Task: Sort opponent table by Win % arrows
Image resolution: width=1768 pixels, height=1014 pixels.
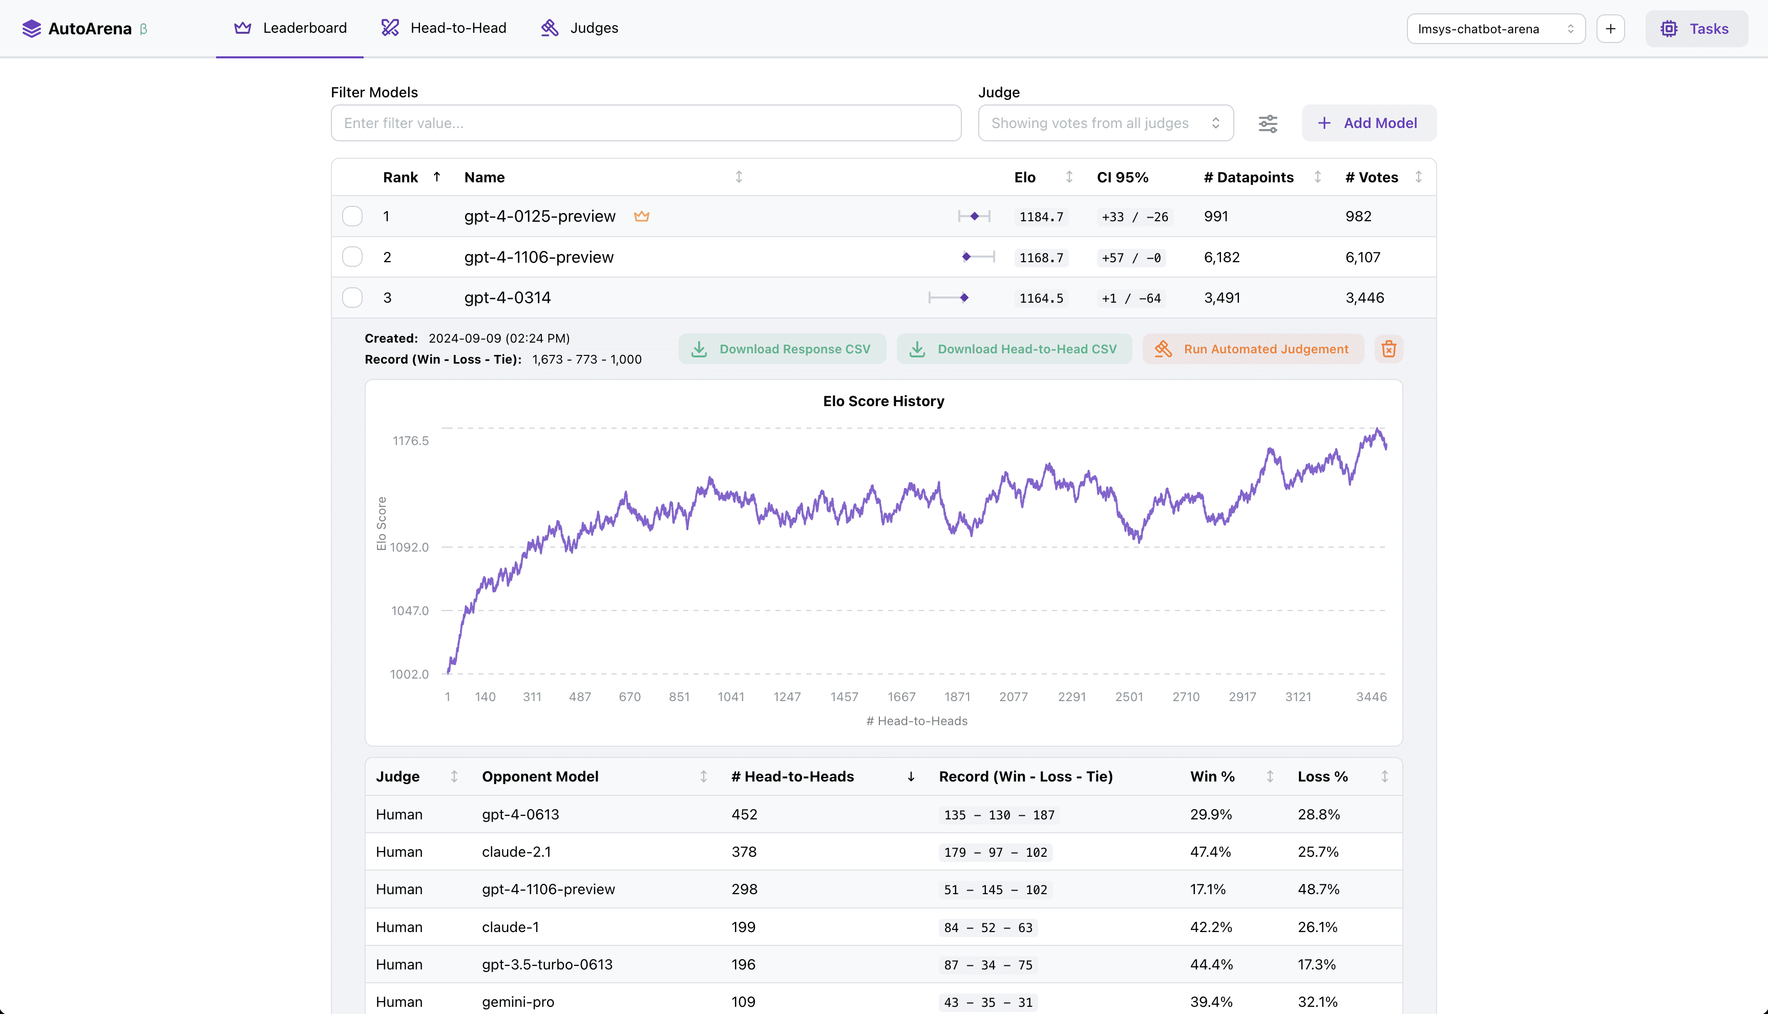Action: 1270,776
